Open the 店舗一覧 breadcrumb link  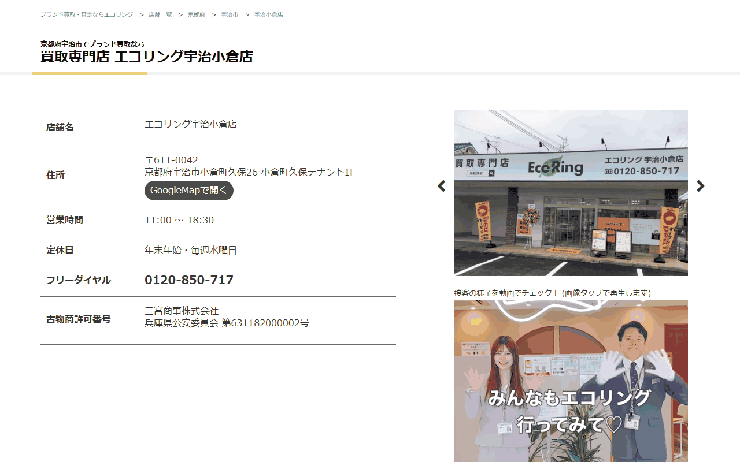point(160,14)
